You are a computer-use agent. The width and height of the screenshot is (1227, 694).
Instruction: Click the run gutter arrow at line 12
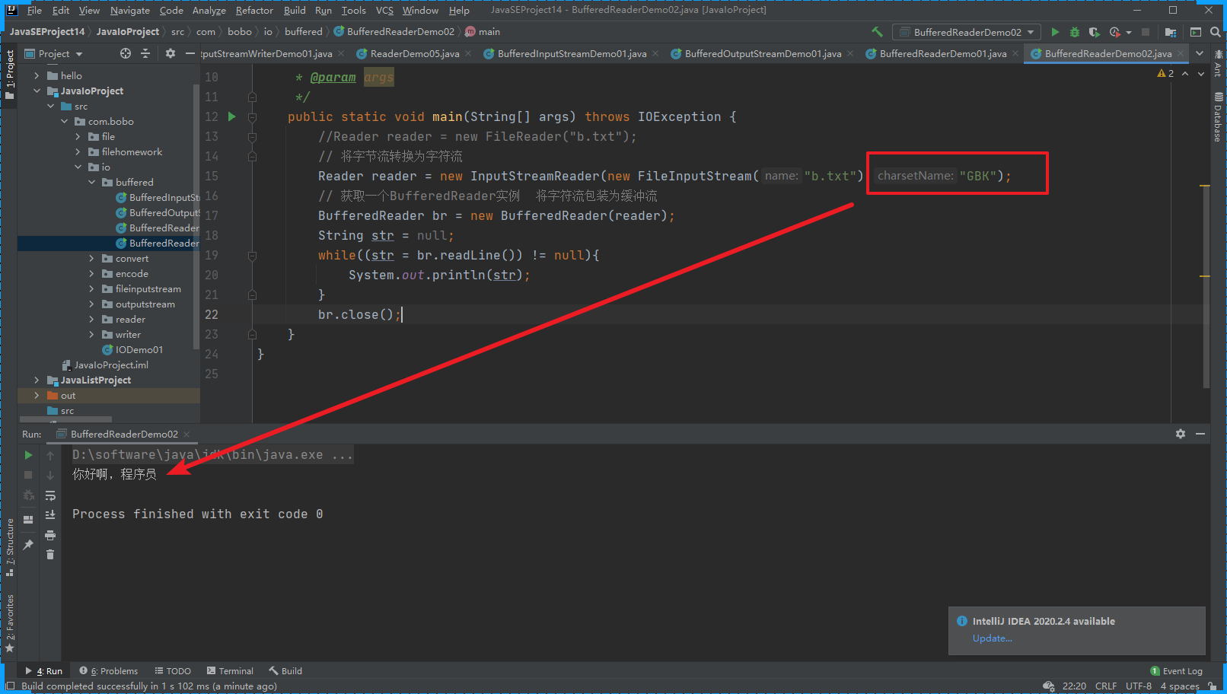coord(232,116)
